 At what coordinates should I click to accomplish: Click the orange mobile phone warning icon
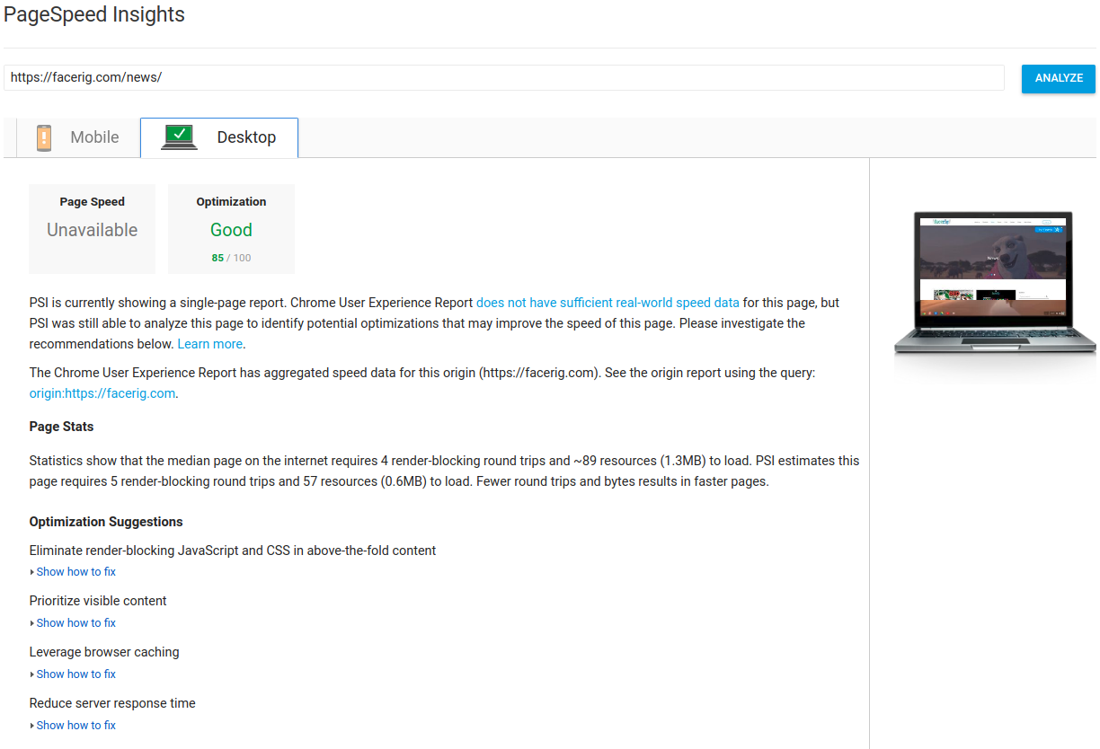[44, 137]
